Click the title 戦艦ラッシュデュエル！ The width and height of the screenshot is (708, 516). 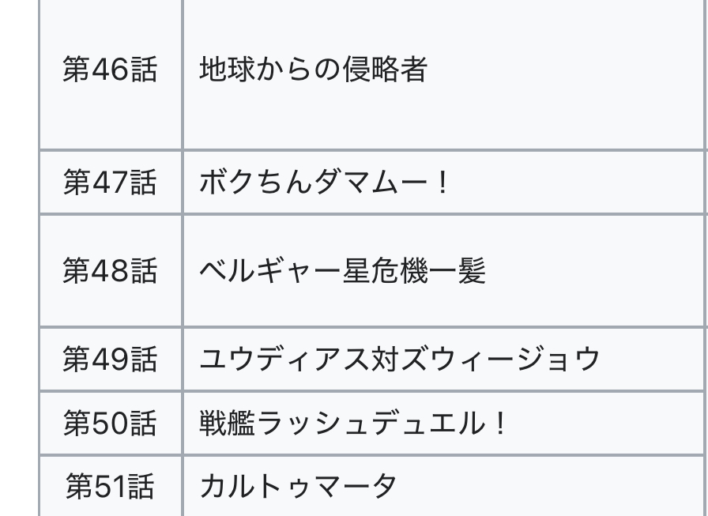tap(353, 424)
